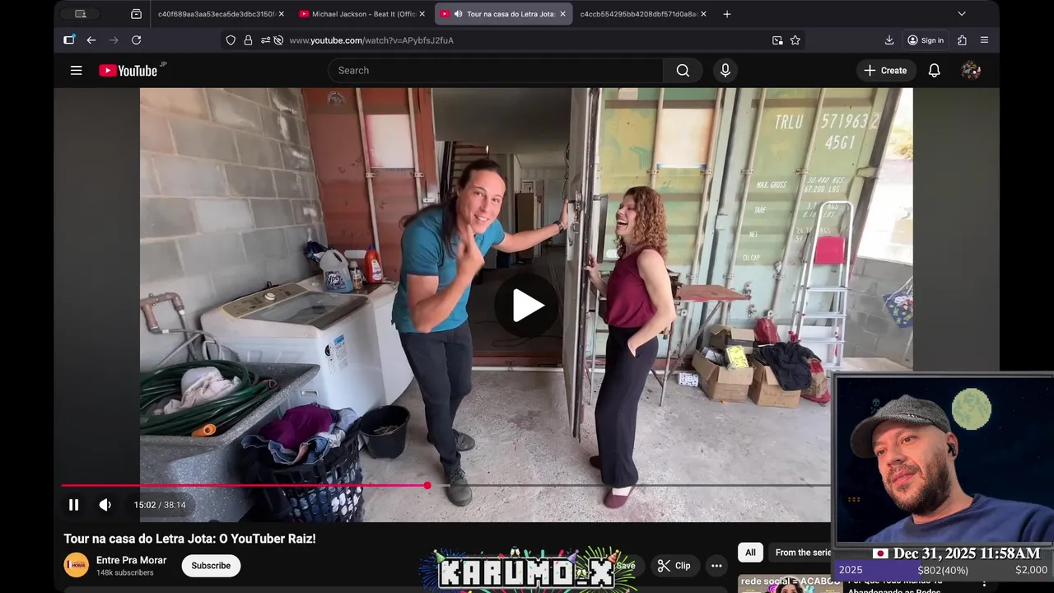This screenshot has height=593, width=1054.
Task: Open the sidebar panel toggle icon
Action: [69, 40]
